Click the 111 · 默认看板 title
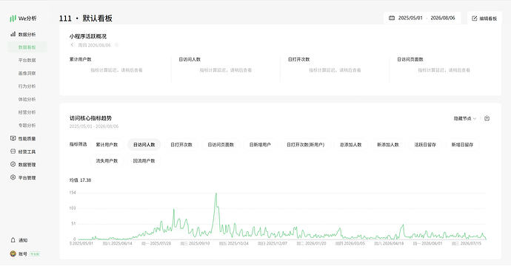 [86, 18]
